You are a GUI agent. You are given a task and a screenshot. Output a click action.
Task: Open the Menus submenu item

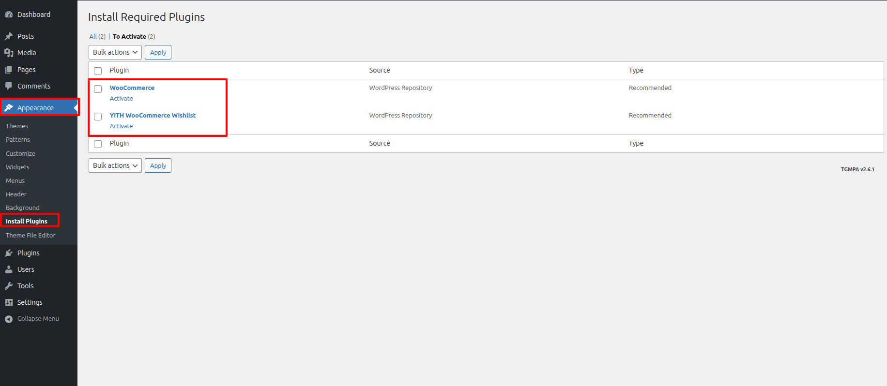[15, 180]
